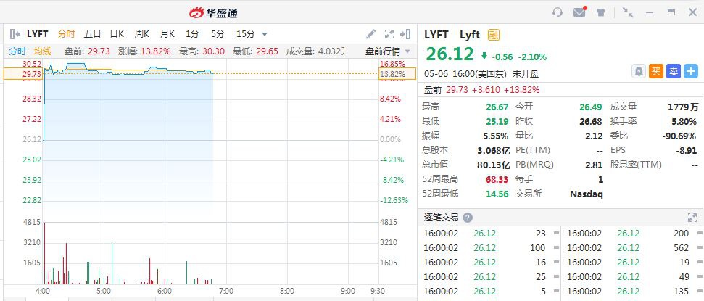This screenshot has width=704, height=301.
Task: Click the margin financing badge next to Lyft
Action: (494, 35)
